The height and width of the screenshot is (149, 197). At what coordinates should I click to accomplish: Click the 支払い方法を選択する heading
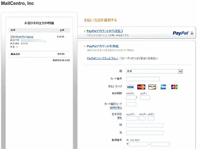tap(100, 20)
